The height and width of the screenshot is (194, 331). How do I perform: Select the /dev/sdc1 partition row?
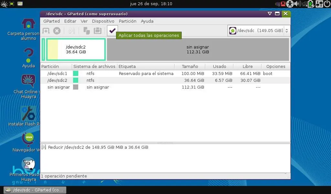pyautogui.click(x=165, y=73)
